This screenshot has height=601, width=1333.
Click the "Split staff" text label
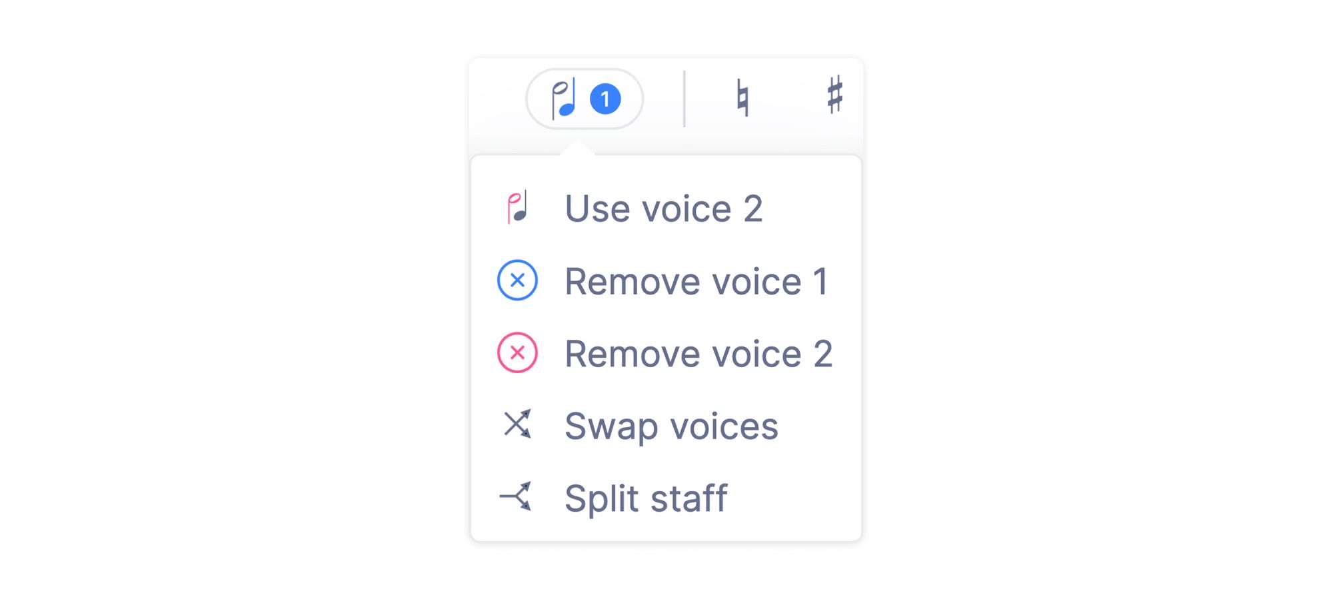tap(646, 499)
